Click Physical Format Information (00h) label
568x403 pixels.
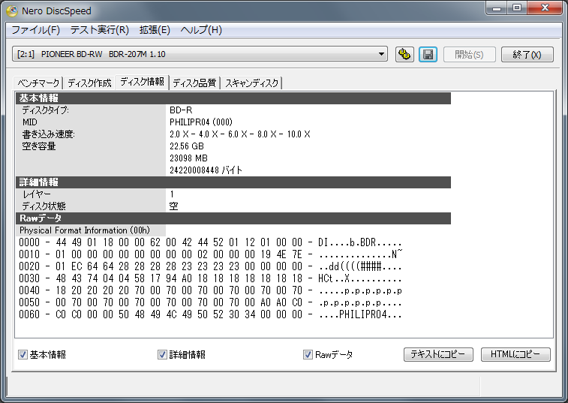point(85,230)
